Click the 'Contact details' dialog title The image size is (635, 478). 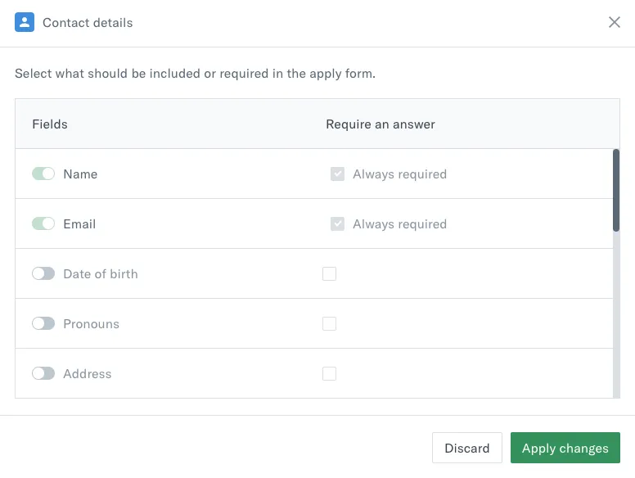tap(88, 23)
